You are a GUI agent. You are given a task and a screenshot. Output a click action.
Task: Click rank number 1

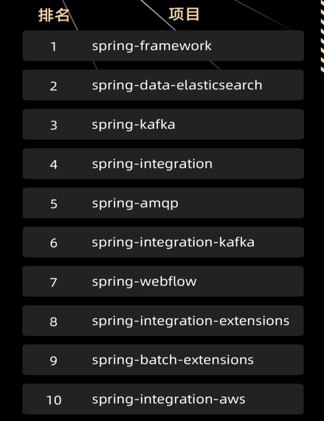coord(54,46)
